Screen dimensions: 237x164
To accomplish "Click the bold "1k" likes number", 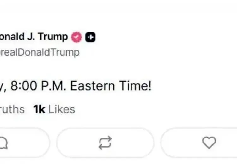I will 39,109.
